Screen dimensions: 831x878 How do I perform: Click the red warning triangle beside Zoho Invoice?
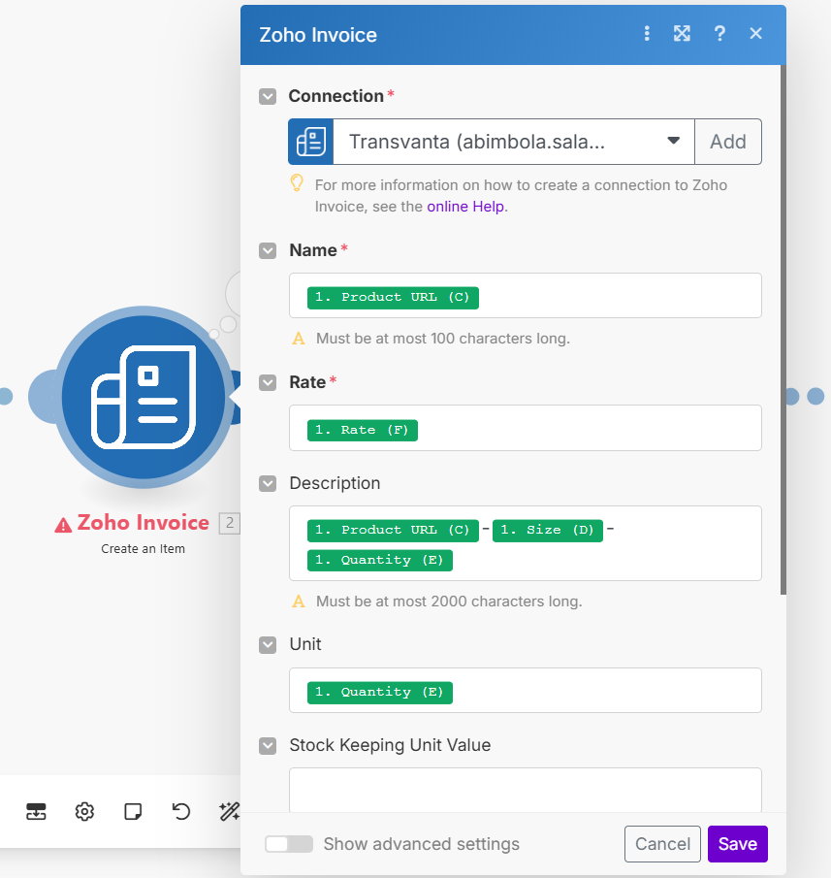63,525
